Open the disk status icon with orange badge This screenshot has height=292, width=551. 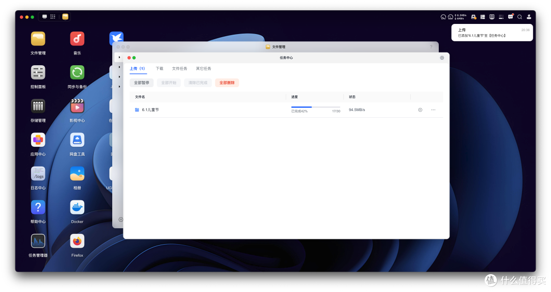(x=473, y=17)
